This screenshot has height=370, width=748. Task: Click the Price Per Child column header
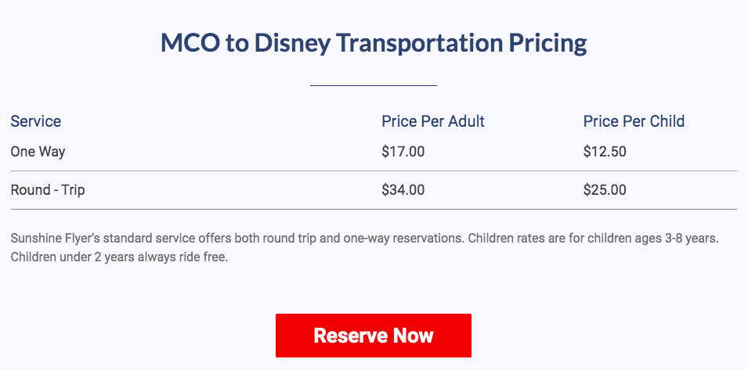click(634, 121)
